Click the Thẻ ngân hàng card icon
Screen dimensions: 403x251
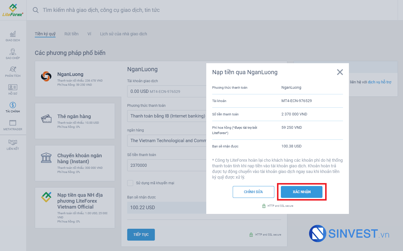tap(46, 119)
